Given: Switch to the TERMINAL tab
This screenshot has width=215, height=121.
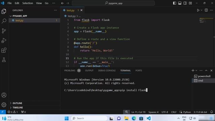Looking at the screenshot, I should click(125, 71).
